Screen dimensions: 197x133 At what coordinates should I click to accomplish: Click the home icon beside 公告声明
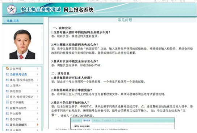tap(7, 68)
